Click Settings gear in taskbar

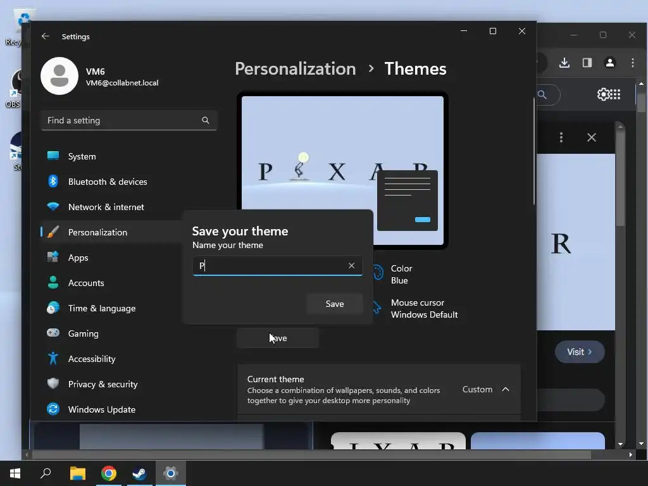(171, 473)
